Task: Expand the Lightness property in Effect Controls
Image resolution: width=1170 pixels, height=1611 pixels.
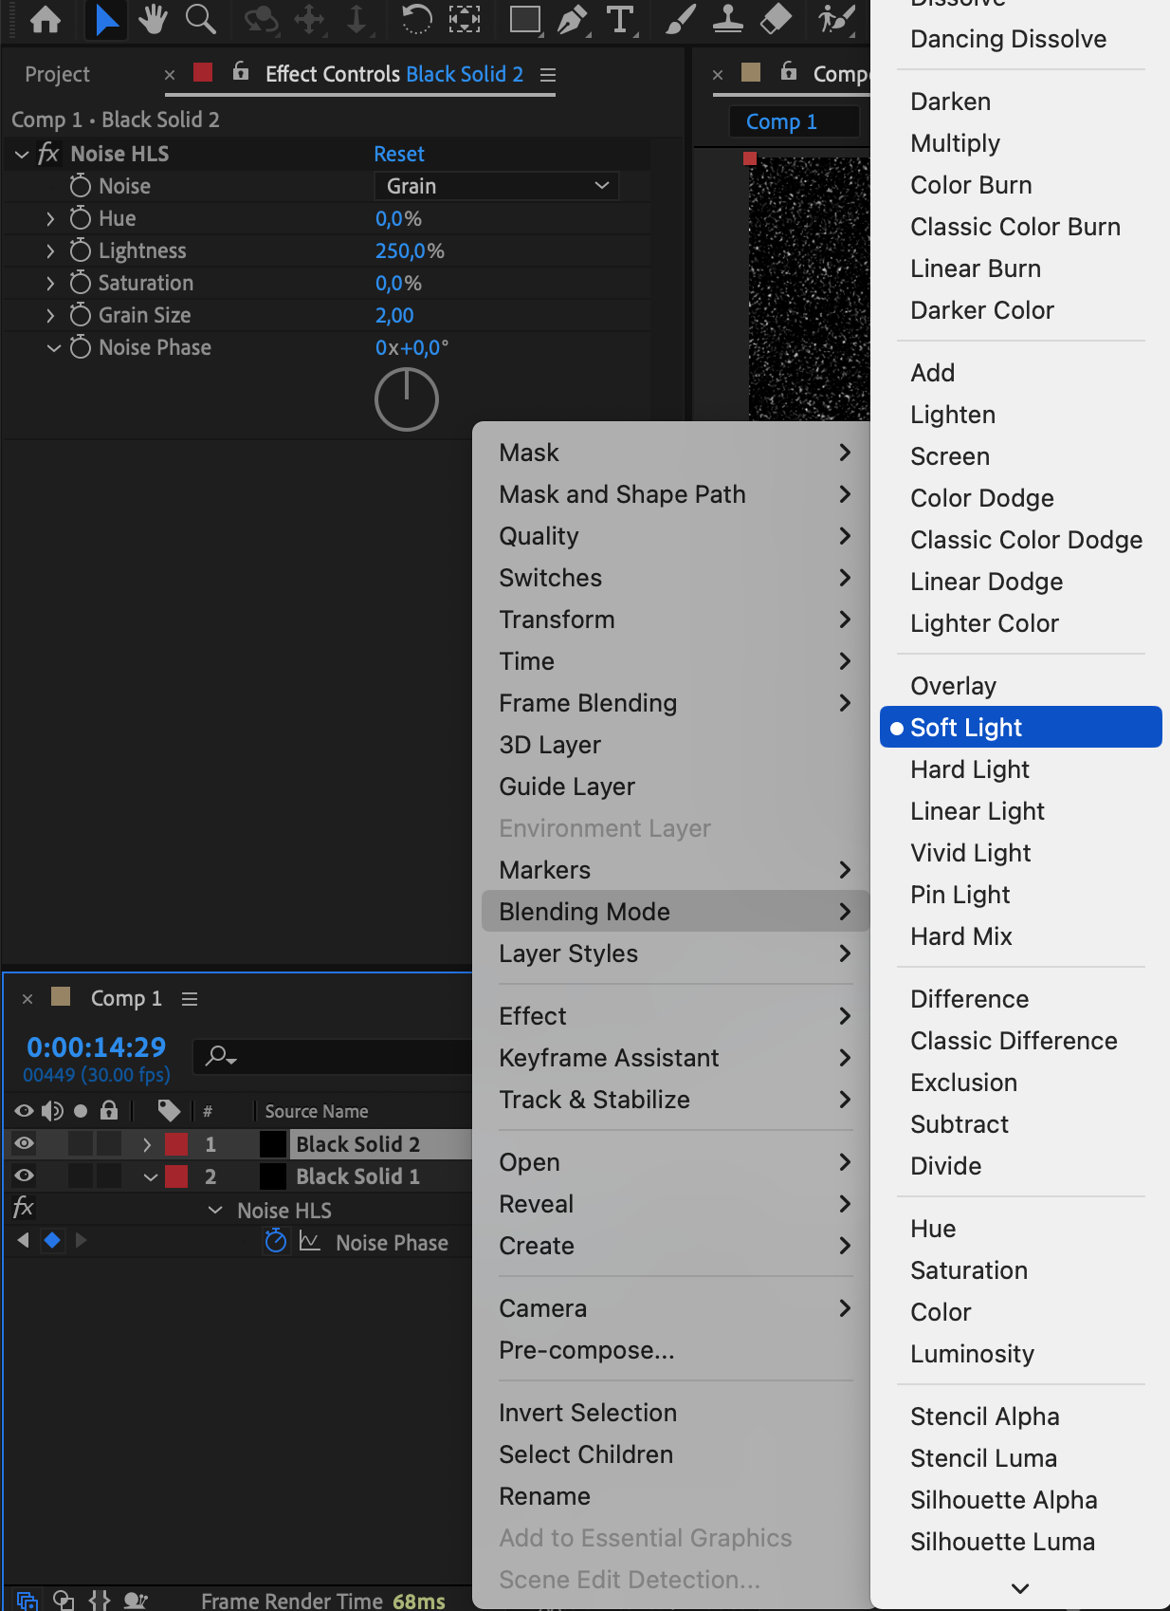Action: (x=50, y=250)
